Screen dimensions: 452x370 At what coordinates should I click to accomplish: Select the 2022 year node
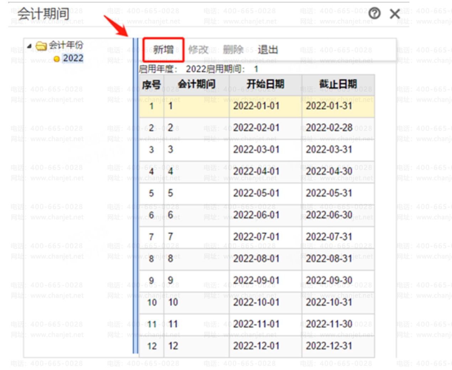(73, 58)
